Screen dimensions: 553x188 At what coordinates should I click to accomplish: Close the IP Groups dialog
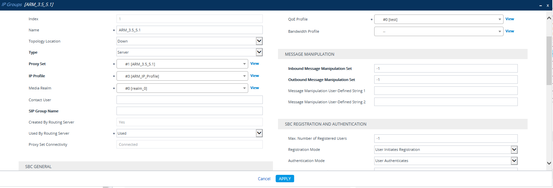coord(548,5)
